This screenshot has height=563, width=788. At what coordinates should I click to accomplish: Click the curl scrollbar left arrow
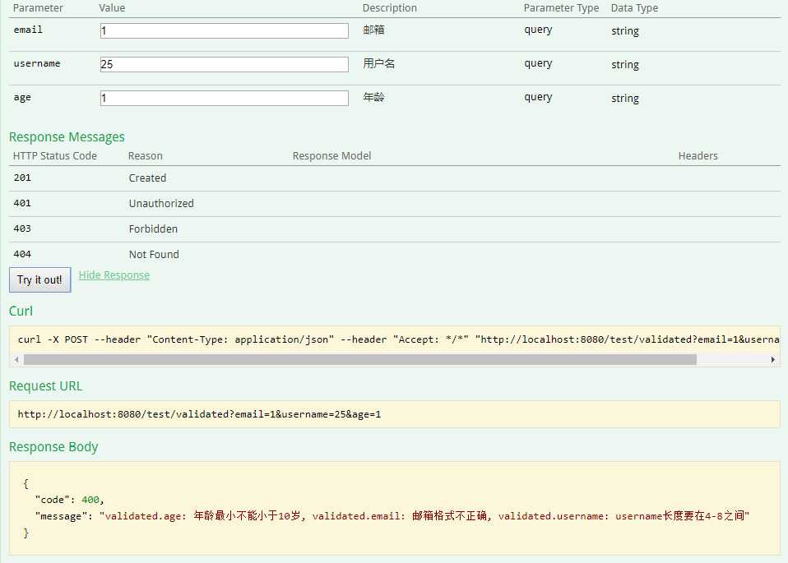[16, 360]
